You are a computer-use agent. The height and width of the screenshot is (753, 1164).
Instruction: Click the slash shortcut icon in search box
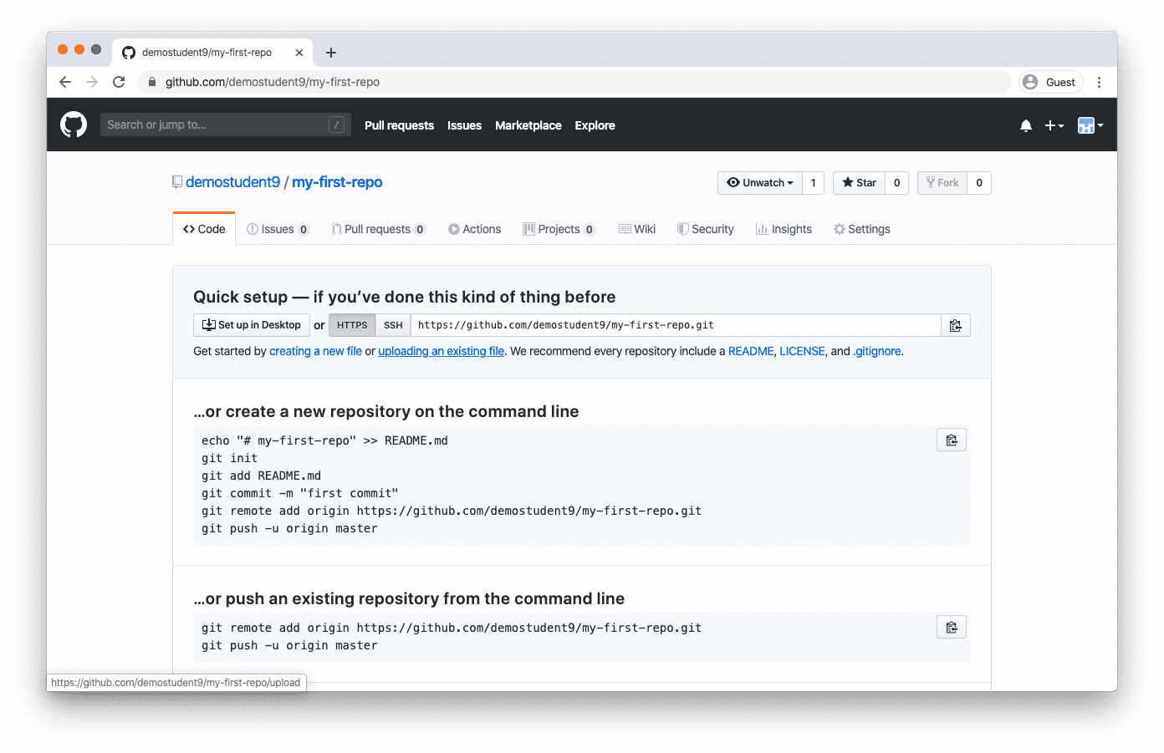pos(337,125)
